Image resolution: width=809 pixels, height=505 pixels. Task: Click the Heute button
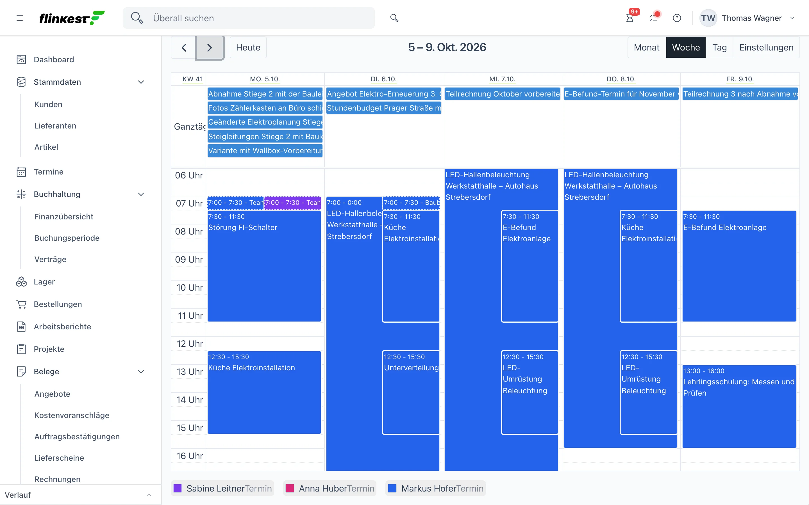pyautogui.click(x=248, y=47)
